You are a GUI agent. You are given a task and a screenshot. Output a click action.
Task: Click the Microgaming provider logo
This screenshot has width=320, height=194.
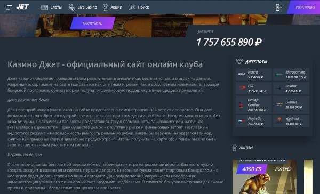279,75
